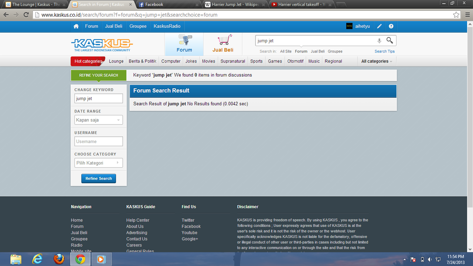This screenshot has width=473, height=266.
Task: Open Jual Beli in top navigation bar
Action: tap(114, 26)
